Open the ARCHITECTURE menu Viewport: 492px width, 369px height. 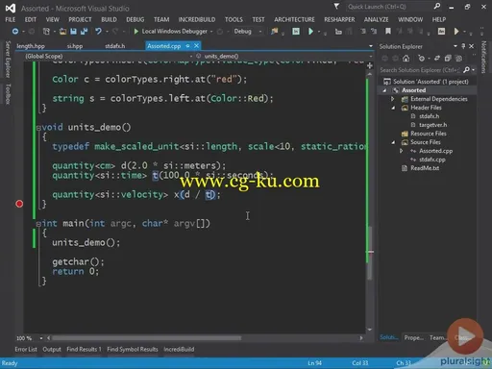tap(294, 19)
